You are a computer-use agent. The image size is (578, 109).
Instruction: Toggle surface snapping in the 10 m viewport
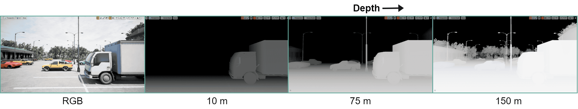(x=254, y=18)
